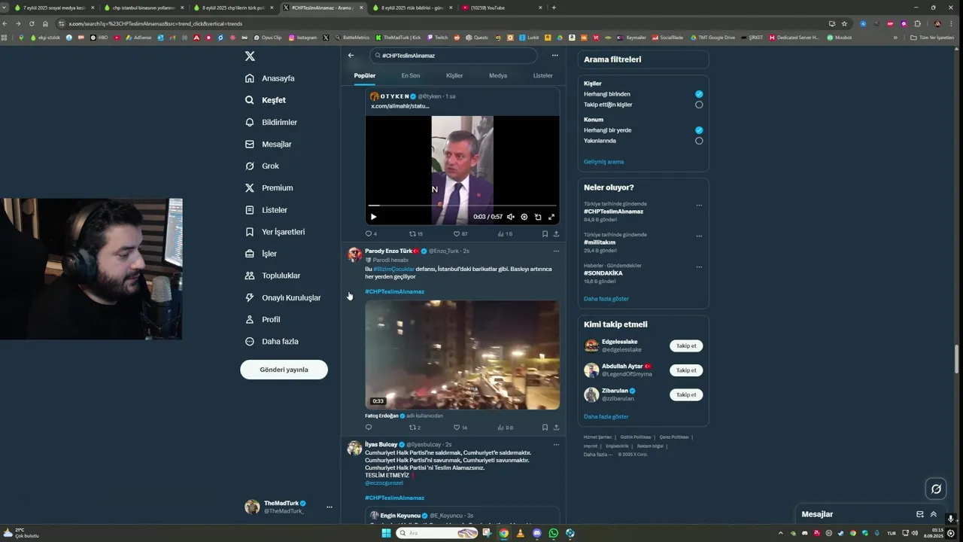Open Yer İşaretleri in the sidebar
The height and width of the screenshot is (542, 963).
[275, 232]
